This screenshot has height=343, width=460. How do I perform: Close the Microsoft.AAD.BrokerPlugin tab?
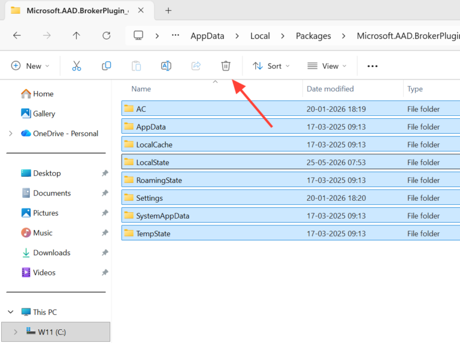tap(141, 10)
